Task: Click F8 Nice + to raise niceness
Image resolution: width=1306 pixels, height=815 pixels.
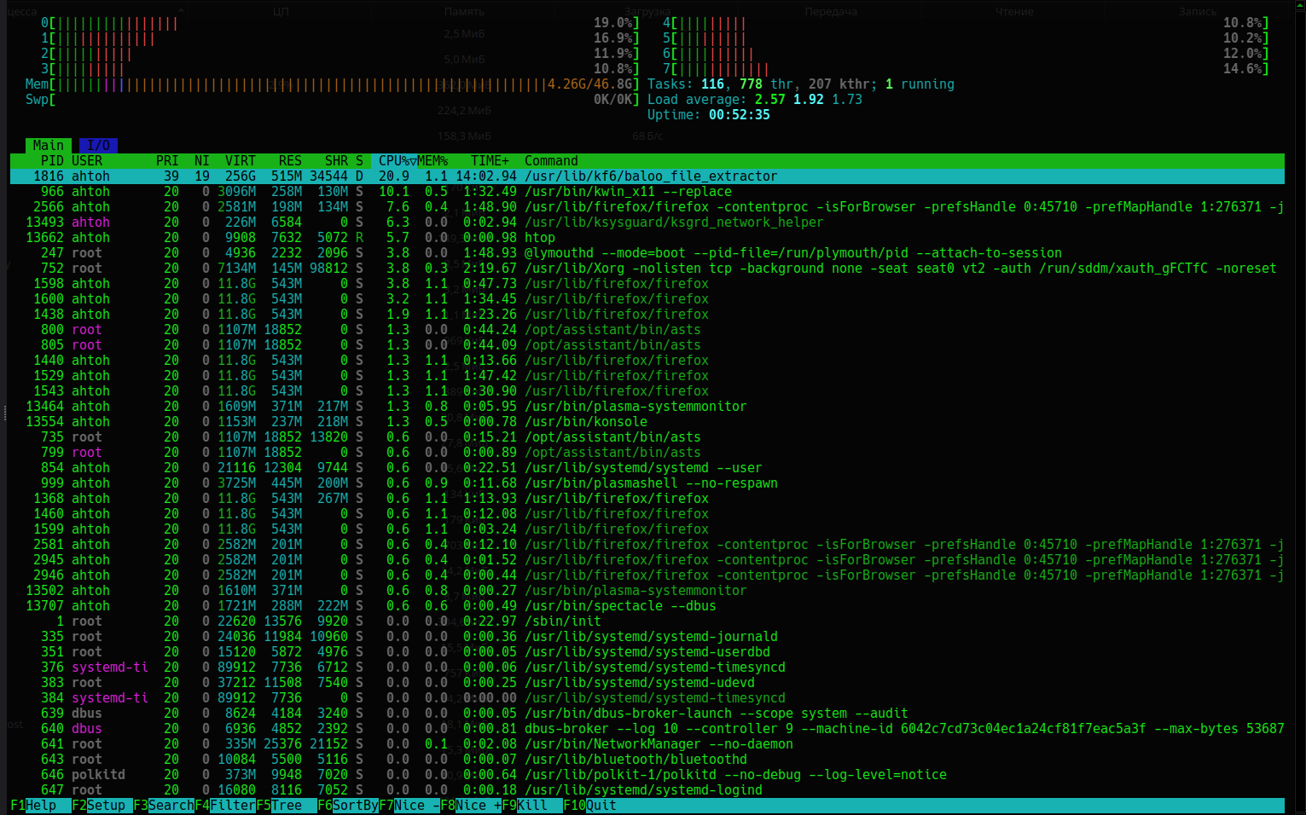Action: [x=471, y=806]
